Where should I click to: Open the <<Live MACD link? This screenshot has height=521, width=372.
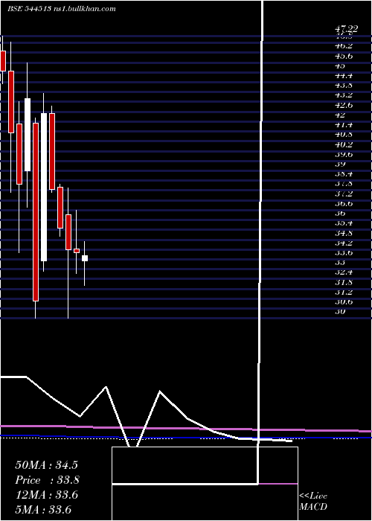(x=313, y=502)
